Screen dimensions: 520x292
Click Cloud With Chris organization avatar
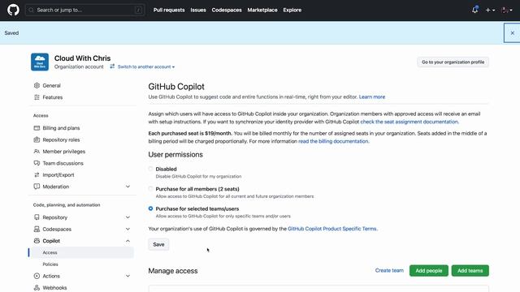40,62
